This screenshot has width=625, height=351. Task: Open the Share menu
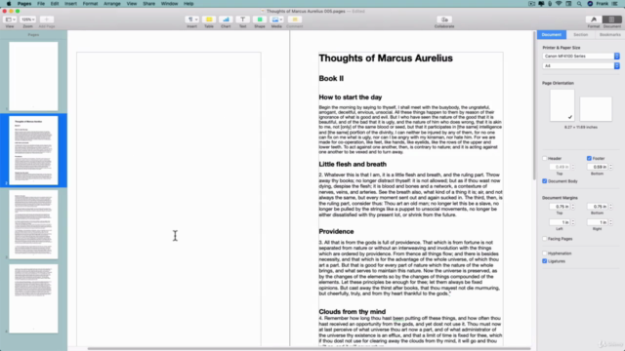coord(148,4)
